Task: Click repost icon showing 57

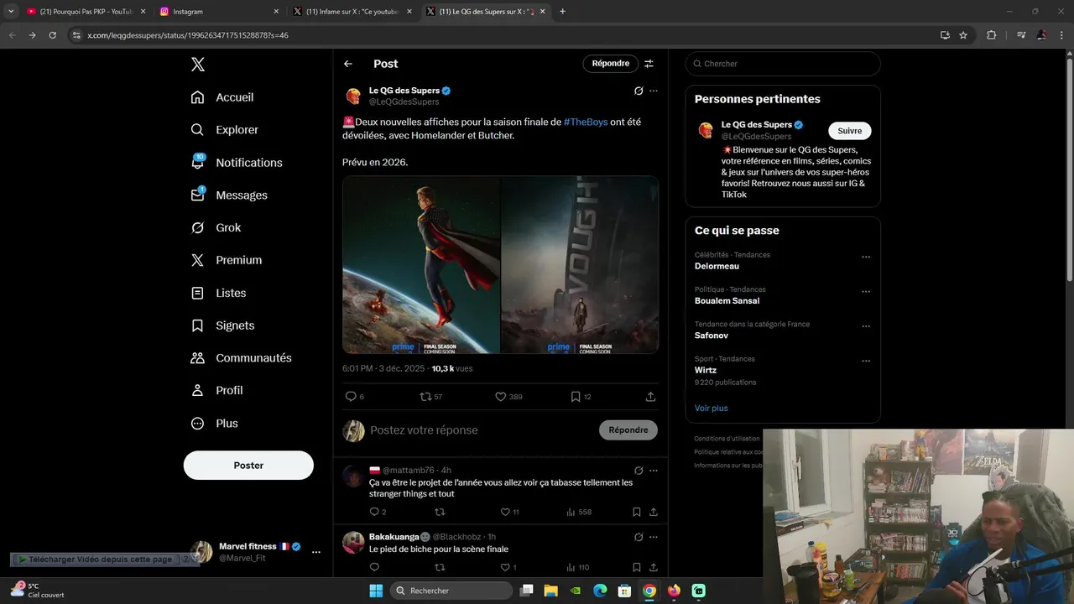Action: [x=425, y=397]
